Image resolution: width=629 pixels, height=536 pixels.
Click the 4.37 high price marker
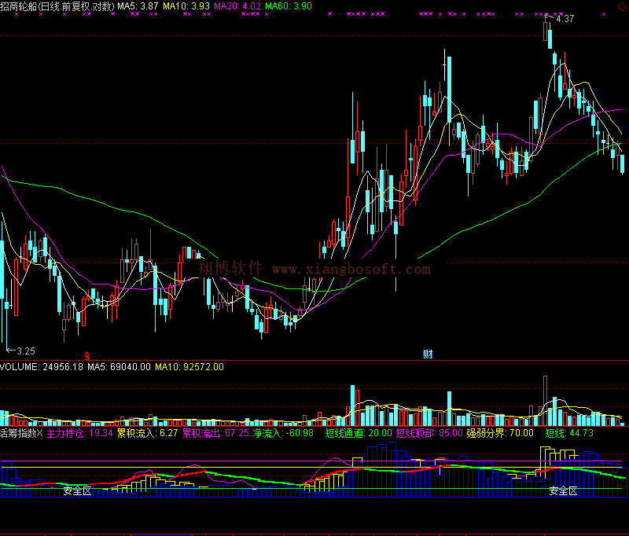click(565, 18)
